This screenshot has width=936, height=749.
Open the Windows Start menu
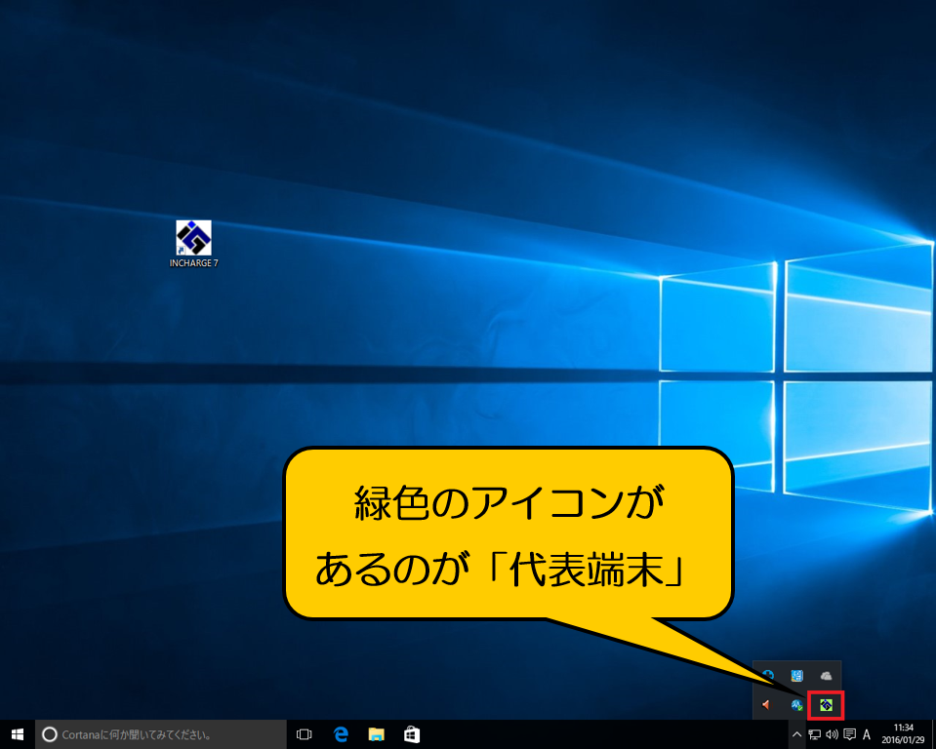18,734
